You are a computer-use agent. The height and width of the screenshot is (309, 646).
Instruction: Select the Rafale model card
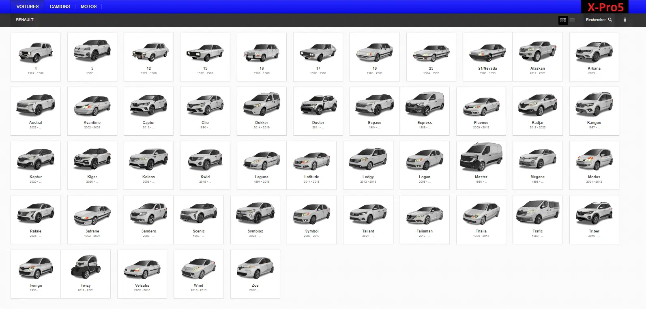36,219
